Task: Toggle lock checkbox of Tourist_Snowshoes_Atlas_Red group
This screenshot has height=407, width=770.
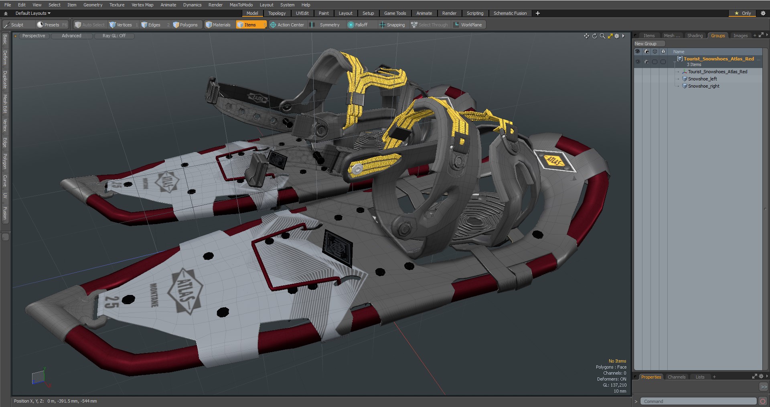Action: (663, 62)
